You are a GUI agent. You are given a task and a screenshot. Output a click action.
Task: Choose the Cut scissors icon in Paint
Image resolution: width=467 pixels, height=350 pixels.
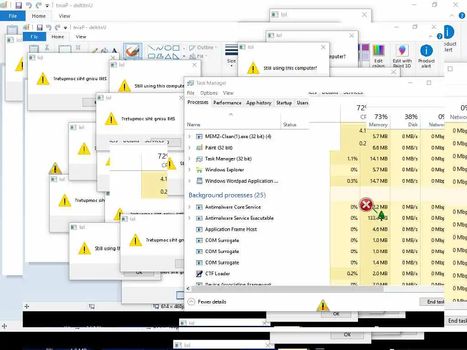[47, 47]
